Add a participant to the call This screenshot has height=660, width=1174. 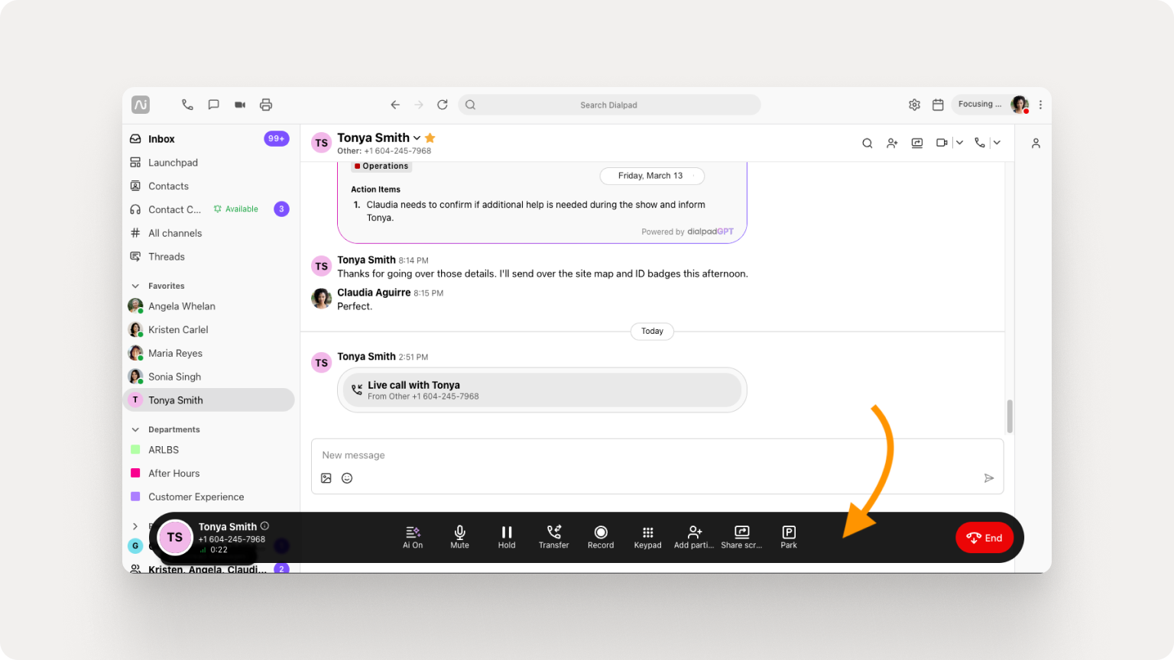pos(694,537)
